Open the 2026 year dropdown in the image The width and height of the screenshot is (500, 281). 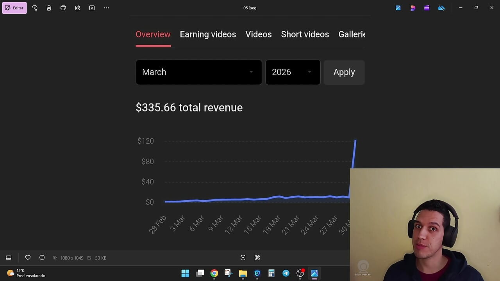pyautogui.click(x=293, y=72)
